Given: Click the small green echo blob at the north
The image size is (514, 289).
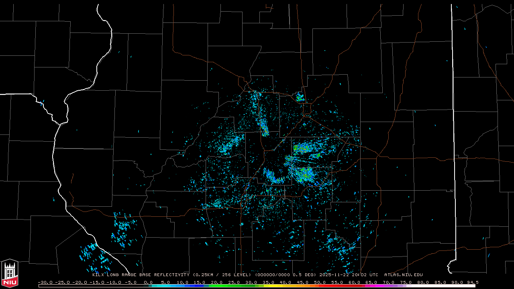Looking at the screenshot, I should [300, 97].
